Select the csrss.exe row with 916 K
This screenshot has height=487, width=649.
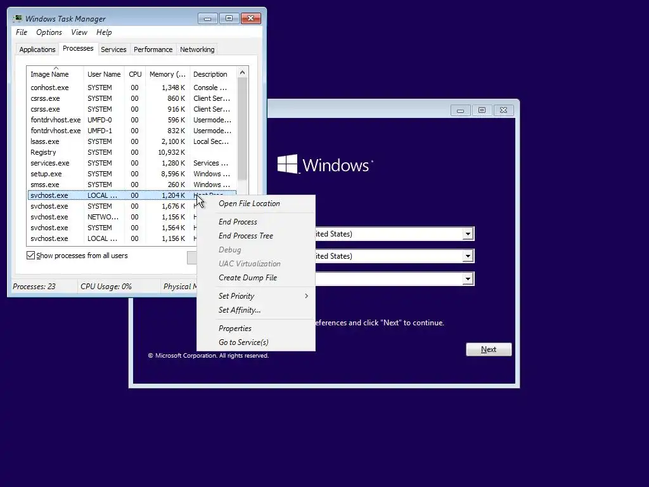pyautogui.click(x=132, y=109)
